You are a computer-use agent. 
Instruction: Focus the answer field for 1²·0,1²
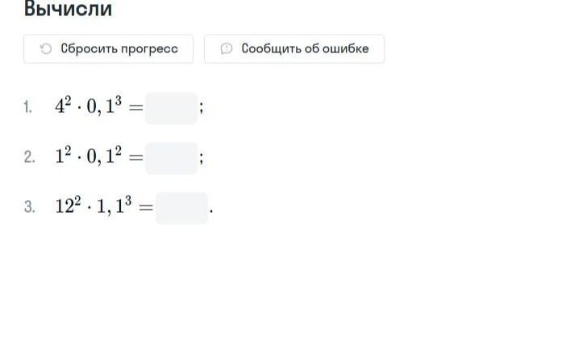click(x=171, y=158)
